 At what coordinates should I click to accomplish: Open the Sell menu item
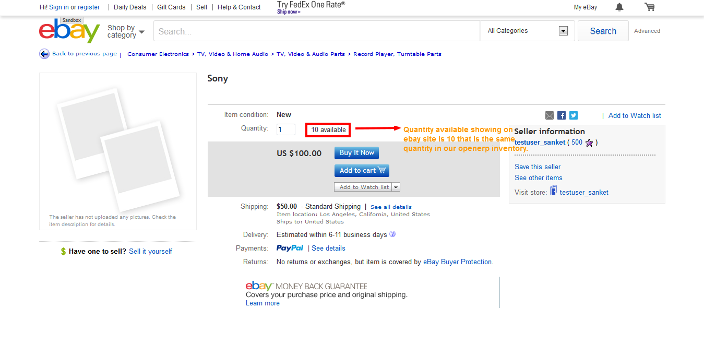(202, 7)
